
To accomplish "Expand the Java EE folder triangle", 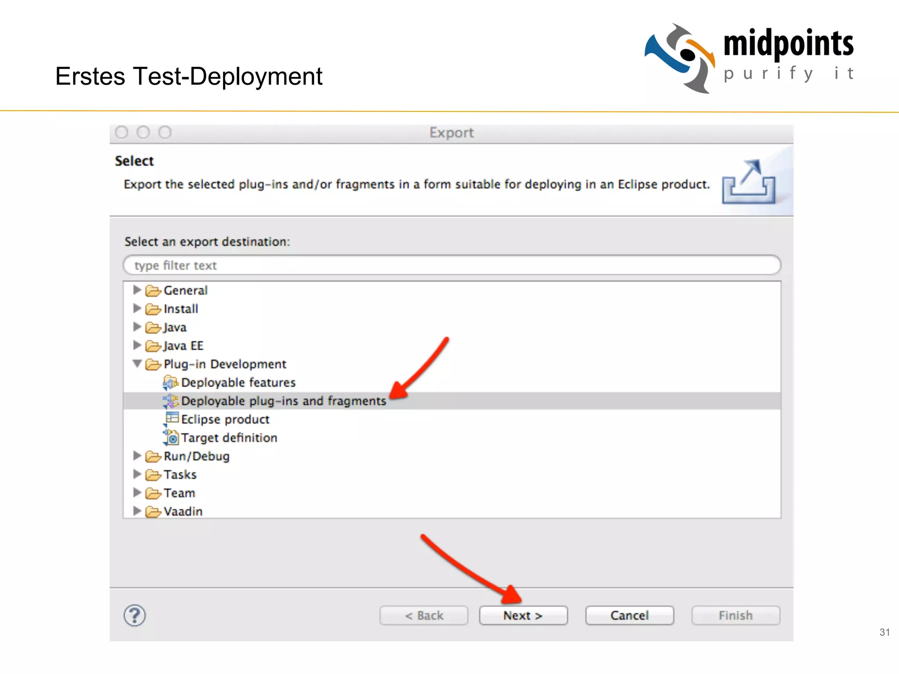I will (x=137, y=345).
